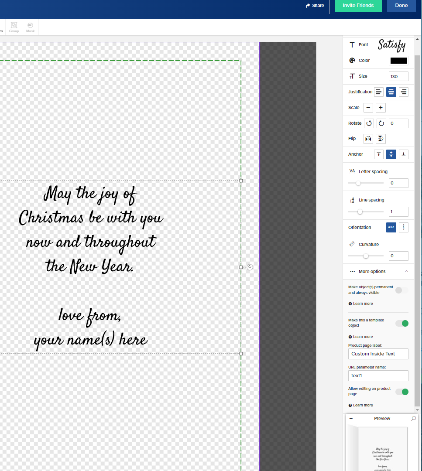
Task: Click the Curvature value field
Action: click(398, 256)
